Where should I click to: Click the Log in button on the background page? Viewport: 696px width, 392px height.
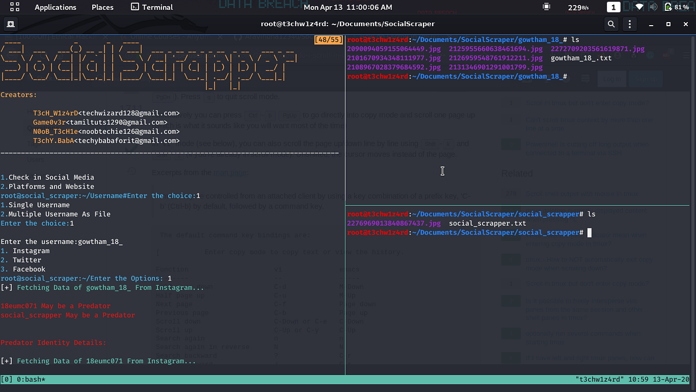point(612,79)
